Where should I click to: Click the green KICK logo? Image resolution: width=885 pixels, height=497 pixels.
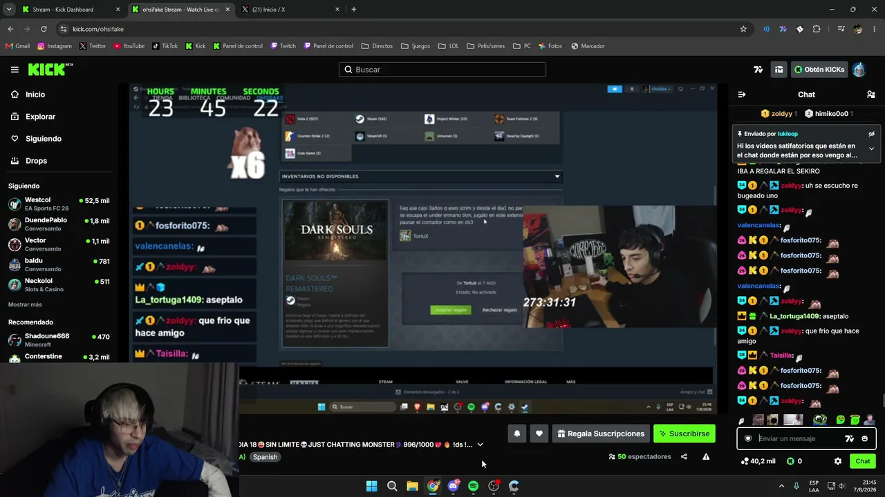(x=50, y=69)
